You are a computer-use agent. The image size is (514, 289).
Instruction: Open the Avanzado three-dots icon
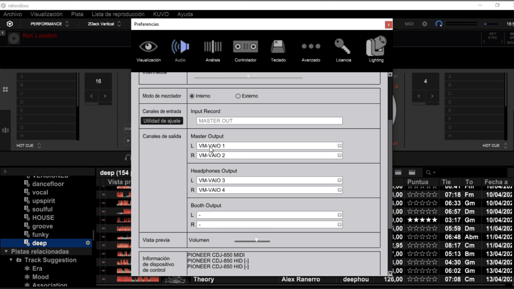[x=311, y=47]
